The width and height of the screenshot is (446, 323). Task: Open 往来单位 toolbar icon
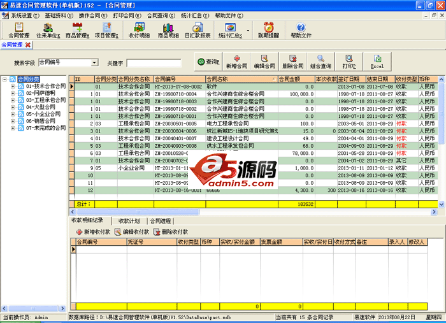48,31
